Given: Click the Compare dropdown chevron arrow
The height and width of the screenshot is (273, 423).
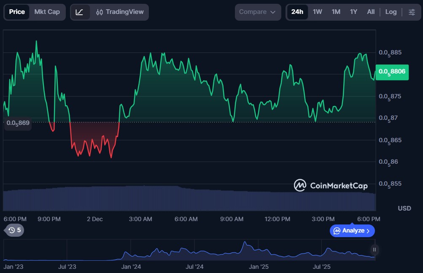Looking at the screenshot, I should pyautogui.click(x=273, y=12).
